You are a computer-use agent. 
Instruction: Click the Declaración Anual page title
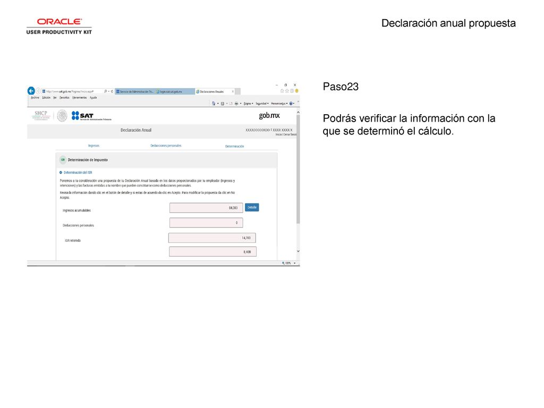tap(136, 130)
